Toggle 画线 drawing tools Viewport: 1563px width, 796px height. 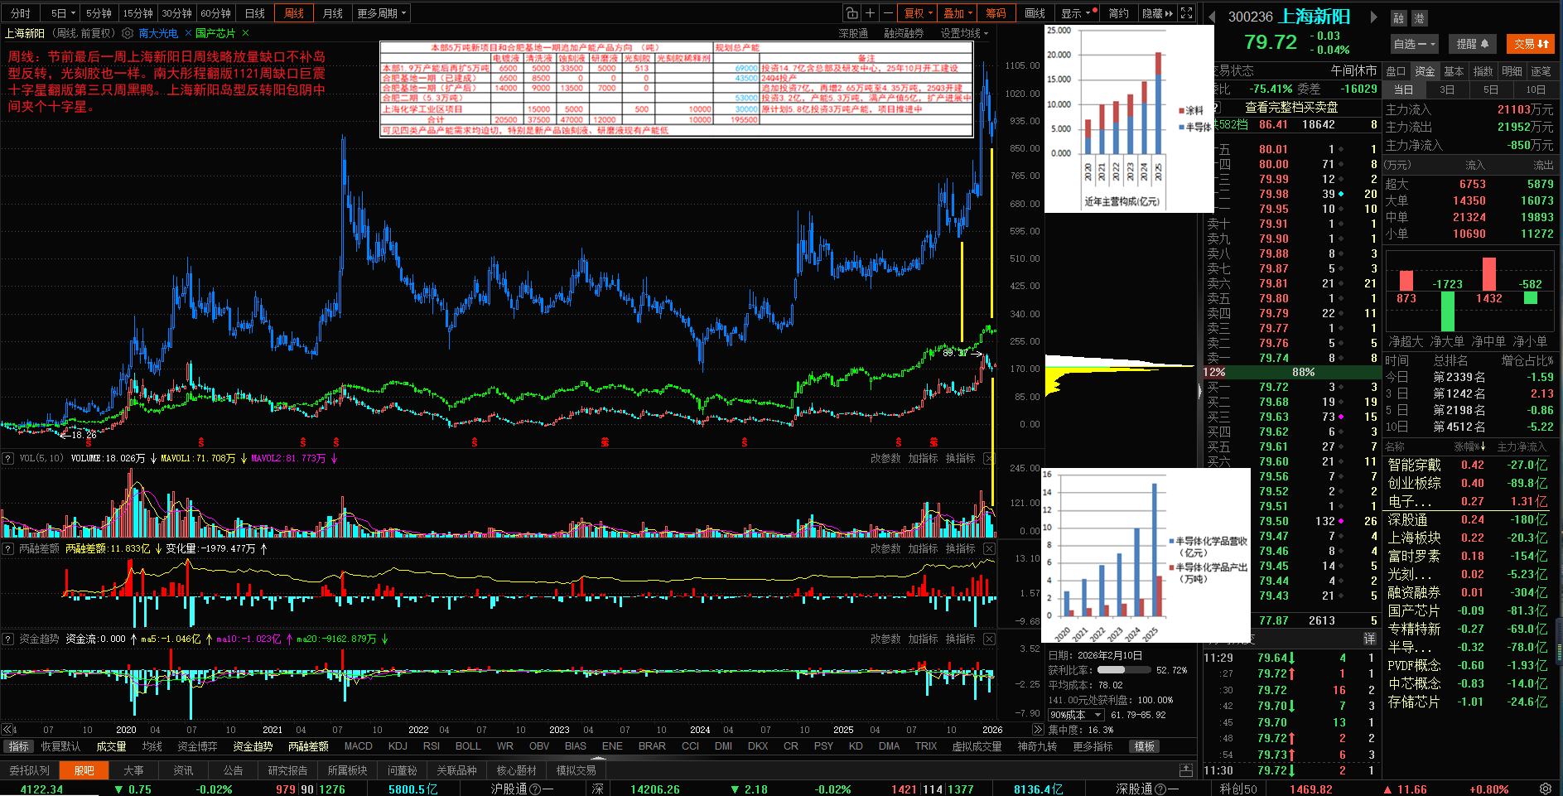pyautogui.click(x=1035, y=13)
